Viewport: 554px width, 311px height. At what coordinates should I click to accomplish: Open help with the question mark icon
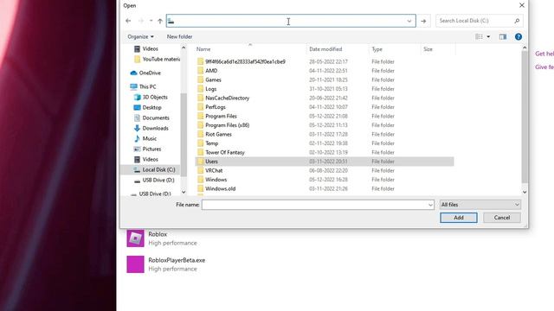(519, 36)
